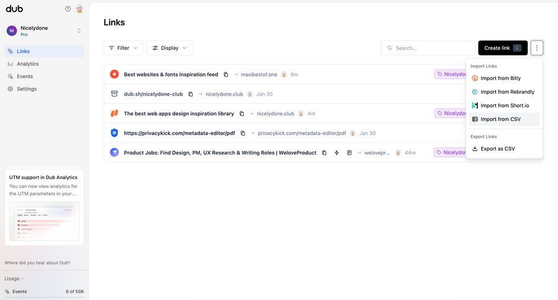Open the Filter dropdown

123,48
